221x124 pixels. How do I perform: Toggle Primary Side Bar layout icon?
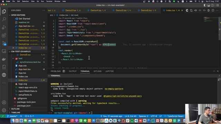pyautogui.click(x=205, y=5)
